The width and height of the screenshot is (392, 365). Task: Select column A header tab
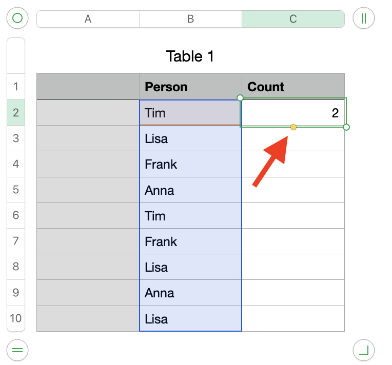click(x=88, y=19)
